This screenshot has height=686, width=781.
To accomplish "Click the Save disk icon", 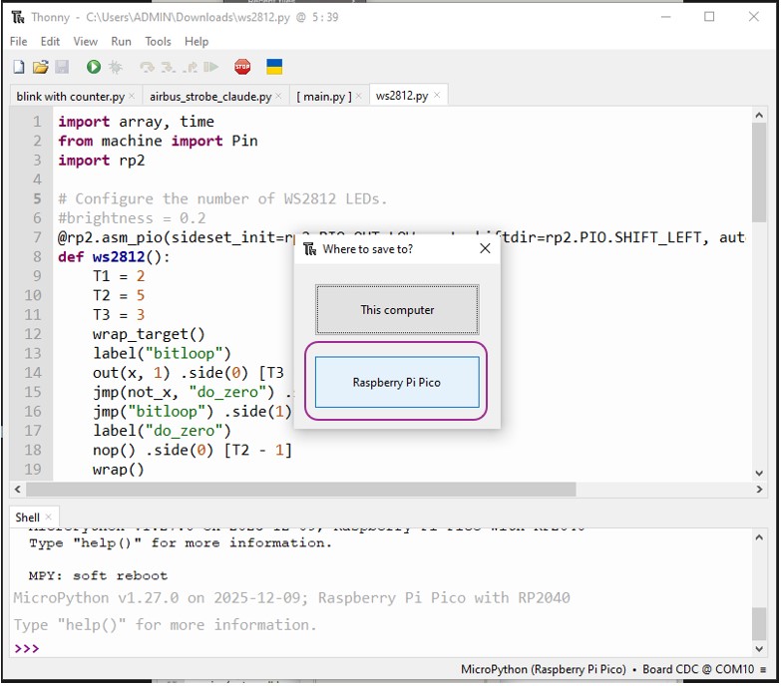I will pyautogui.click(x=62, y=67).
